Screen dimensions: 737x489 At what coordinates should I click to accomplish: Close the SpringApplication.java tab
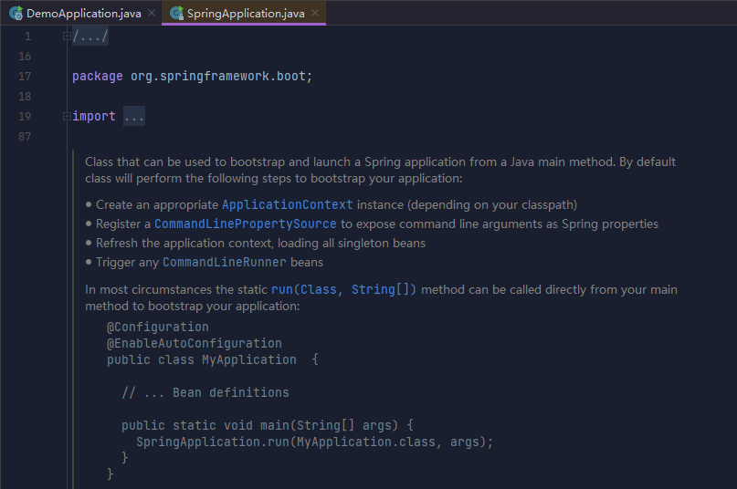point(315,13)
